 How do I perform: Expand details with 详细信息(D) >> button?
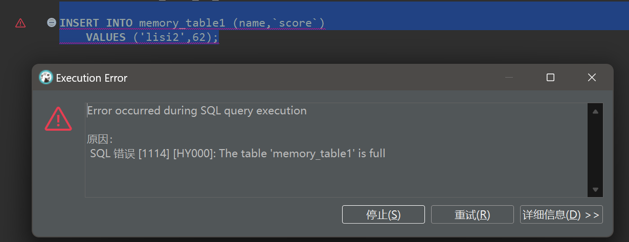coord(561,214)
